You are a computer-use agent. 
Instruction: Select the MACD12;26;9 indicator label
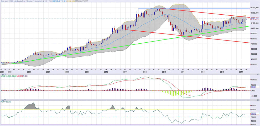7,76
